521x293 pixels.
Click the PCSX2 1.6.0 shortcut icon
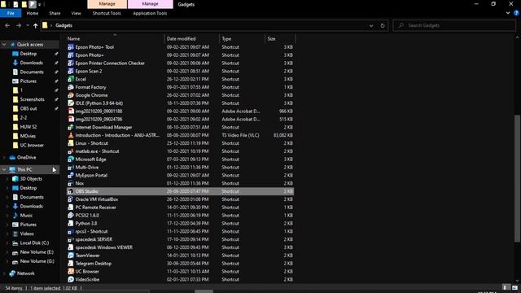click(71, 215)
